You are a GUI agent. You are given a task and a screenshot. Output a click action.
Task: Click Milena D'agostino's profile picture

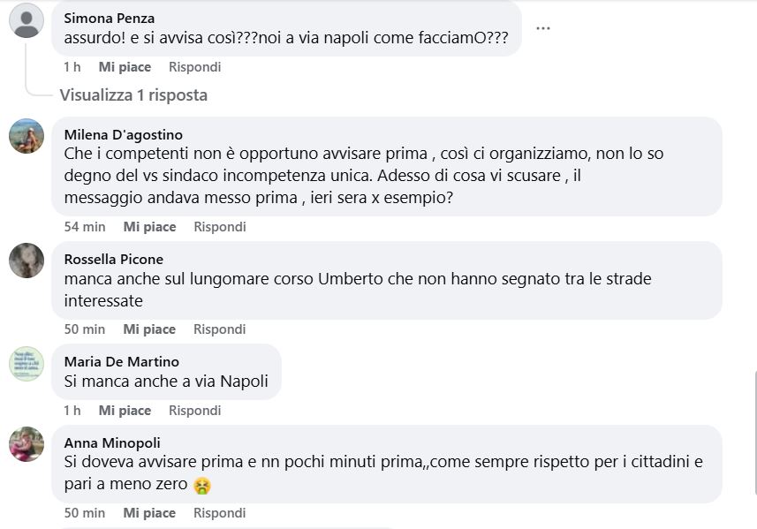(26, 136)
